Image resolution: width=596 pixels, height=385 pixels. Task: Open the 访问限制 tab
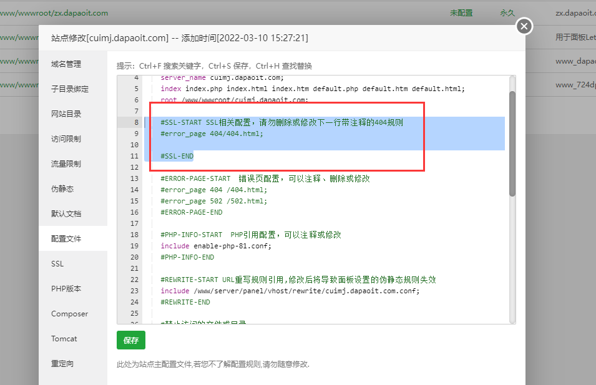(x=66, y=139)
